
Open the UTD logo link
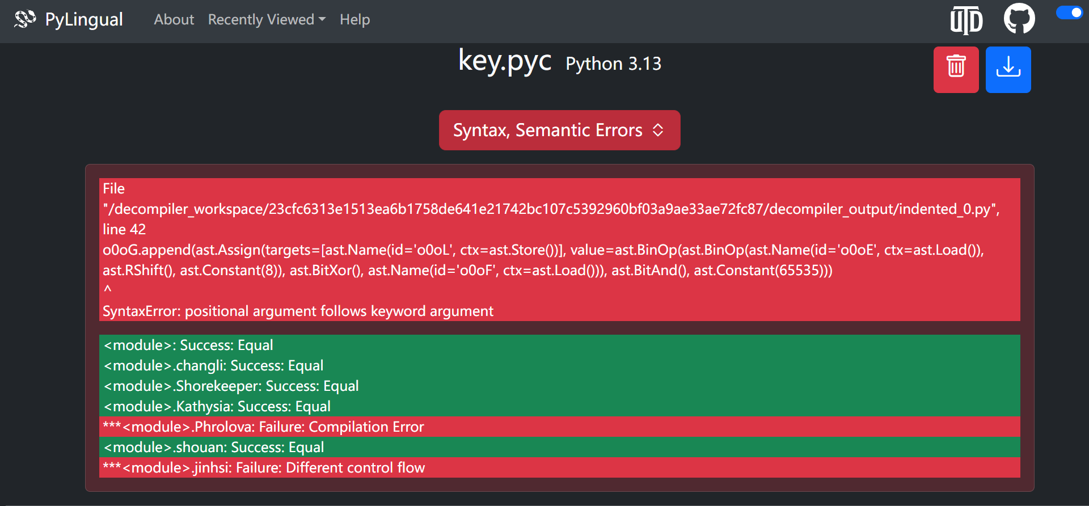[966, 20]
